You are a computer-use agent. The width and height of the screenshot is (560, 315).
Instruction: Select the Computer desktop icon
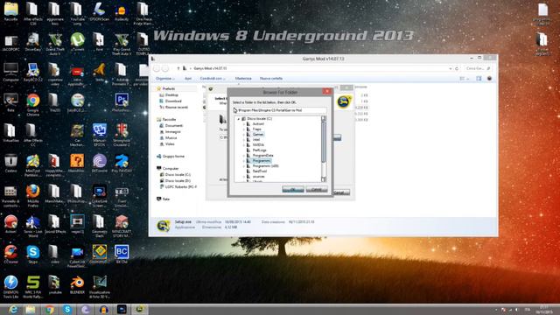click(10, 72)
